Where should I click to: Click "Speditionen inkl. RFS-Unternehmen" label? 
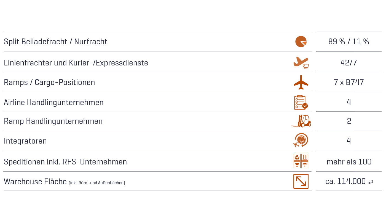(65, 162)
